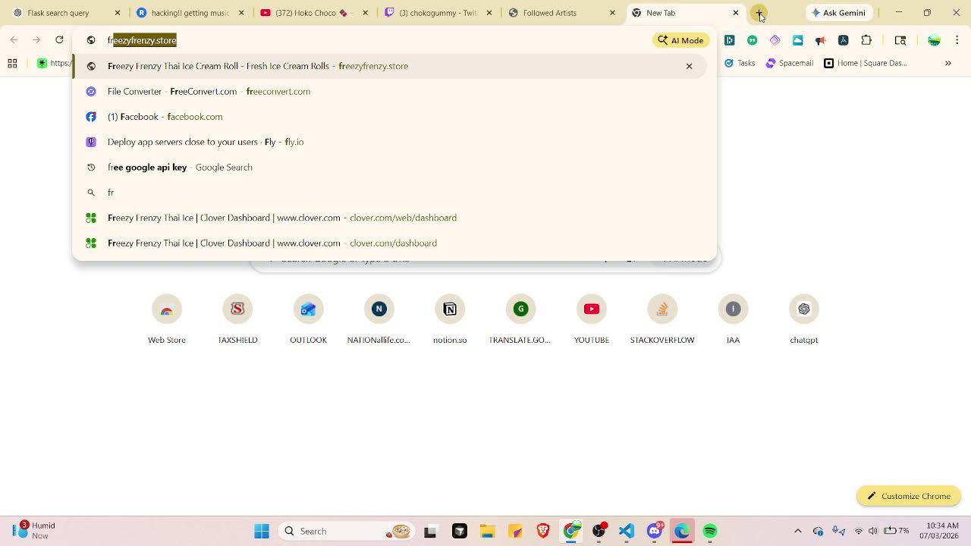Open Home | Square Dashboard bookmark
Viewport: 971px width, 546px height.
coord(866,63)
